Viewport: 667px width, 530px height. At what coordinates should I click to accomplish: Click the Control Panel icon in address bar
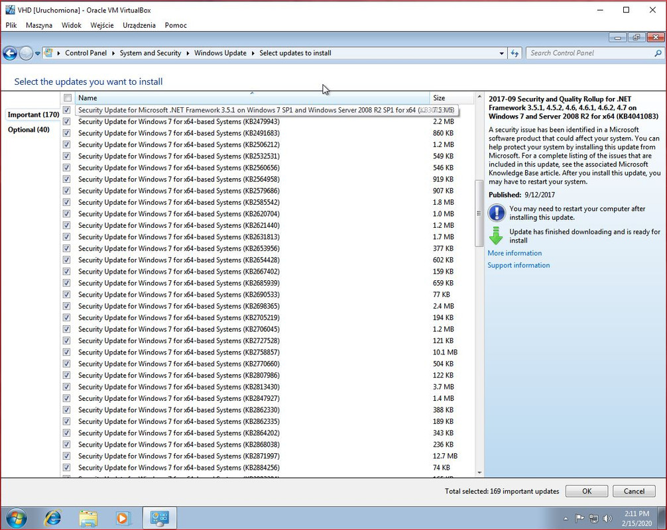coord(48,53)
